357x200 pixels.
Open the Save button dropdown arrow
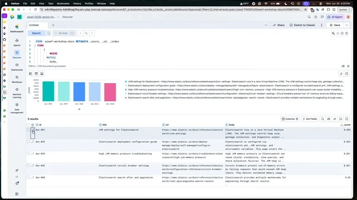347,25
